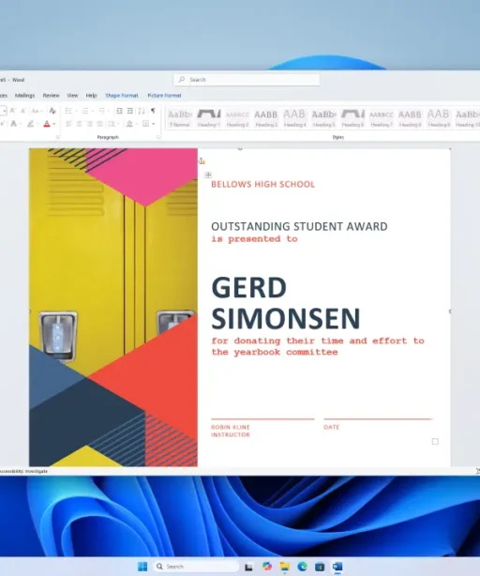Apply Heading 5 style
This screenshot has height=576, width=480.
[323, 118]
